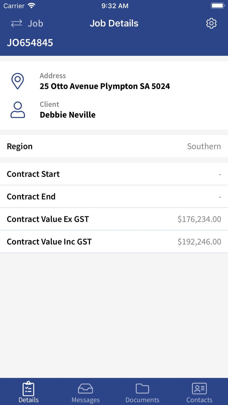228x405 pixels.
Task: Tap the Messages inbox icon
Action: click(x=85, y=388)
